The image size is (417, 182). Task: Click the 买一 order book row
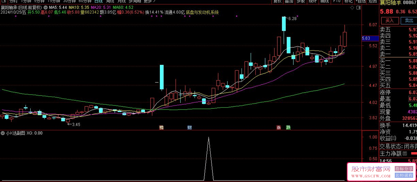(x=398, y=61)
